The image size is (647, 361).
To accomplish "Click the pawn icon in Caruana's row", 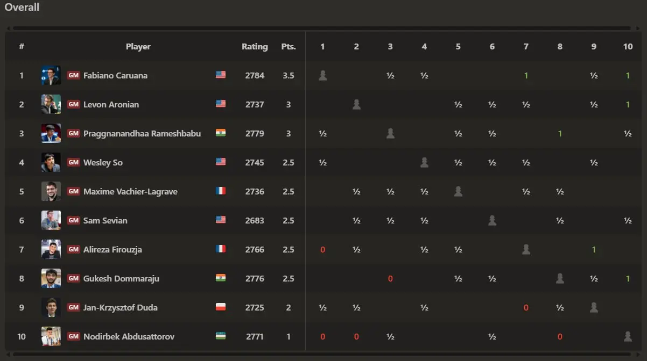I will (x=322, y=75).
